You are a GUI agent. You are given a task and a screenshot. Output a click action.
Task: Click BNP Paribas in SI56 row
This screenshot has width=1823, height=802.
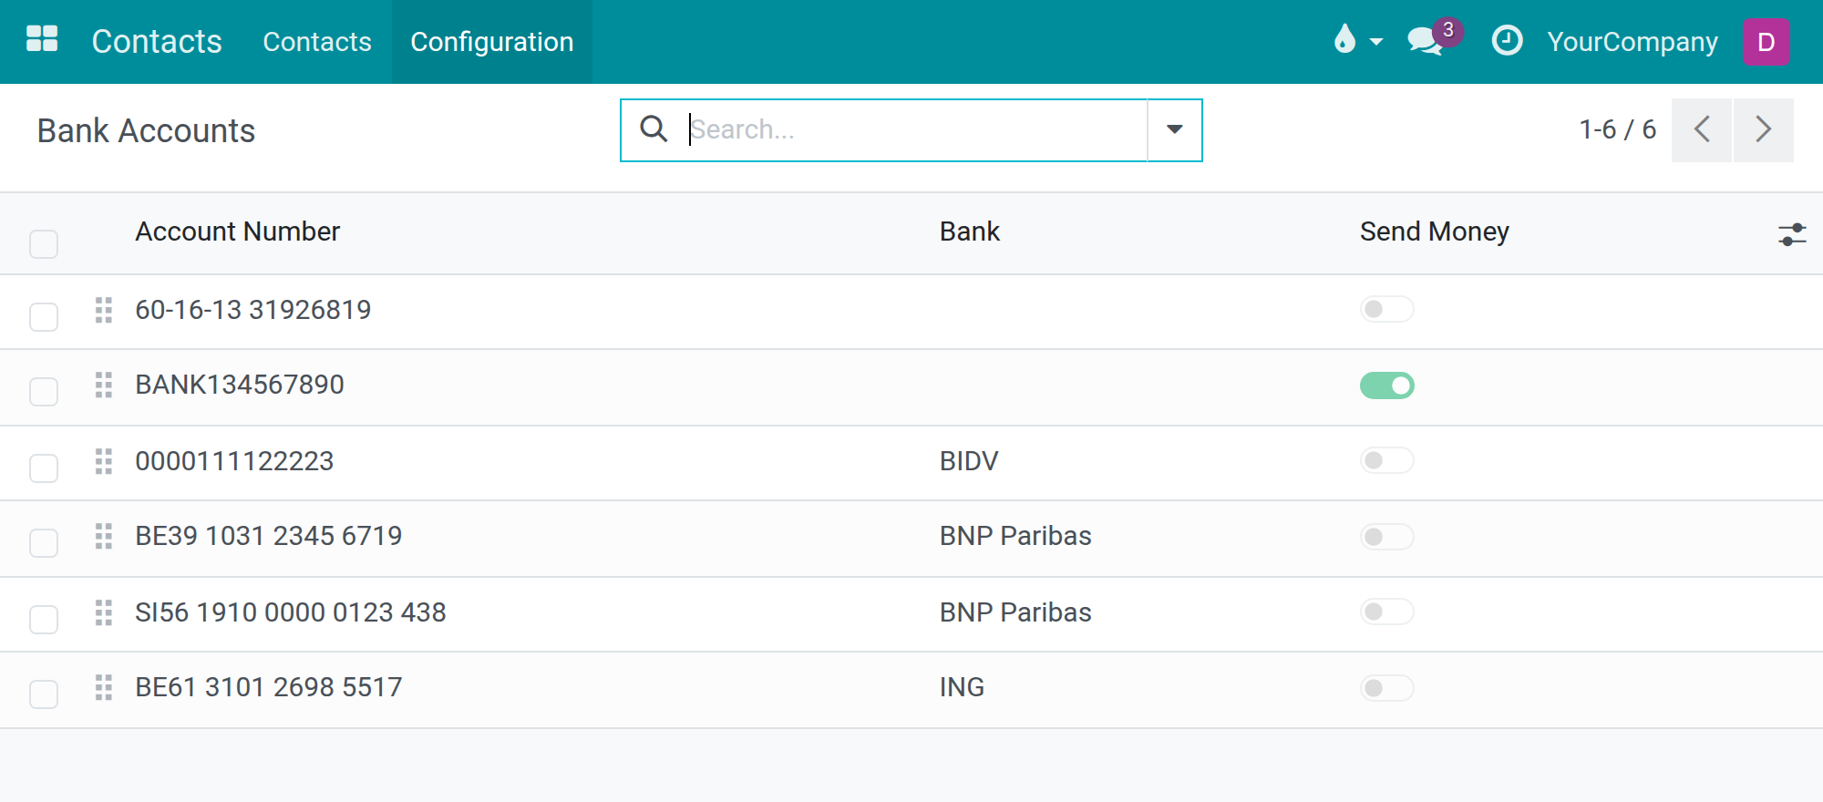(x=1015, y=612)
